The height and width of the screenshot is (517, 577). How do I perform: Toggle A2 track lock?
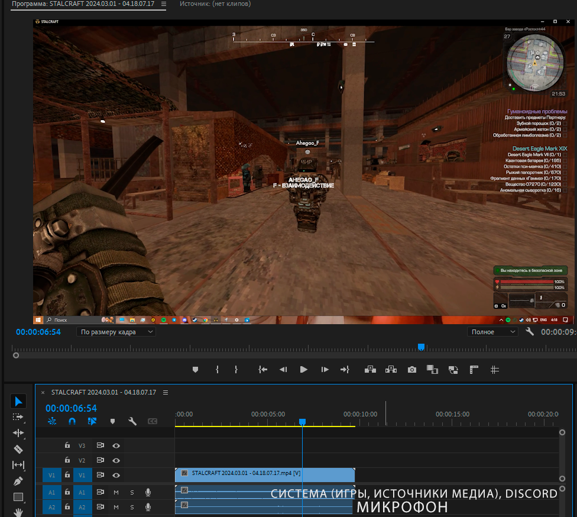pos(67,507)
